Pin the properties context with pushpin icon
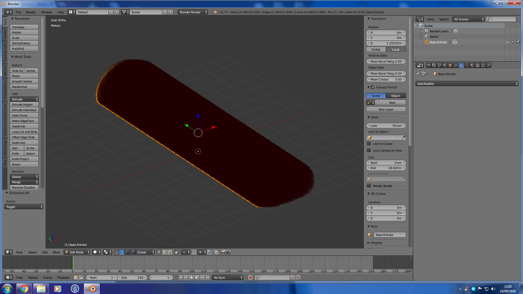This screenshot has height=294, width=523. 418,74
